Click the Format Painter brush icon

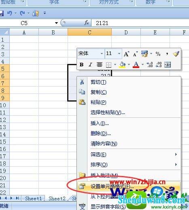[x=176, y=54]
